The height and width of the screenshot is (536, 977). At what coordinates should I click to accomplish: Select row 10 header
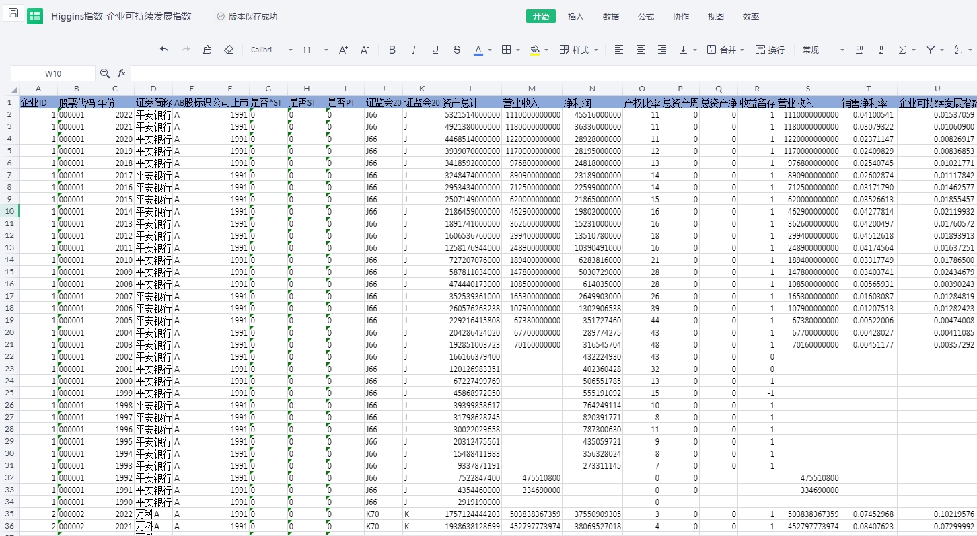click(x=9, y=211)
